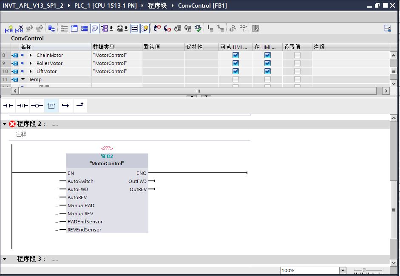400x276 pixels.
Task: Click the 注释 column header
Action: (x=351, y=47)
